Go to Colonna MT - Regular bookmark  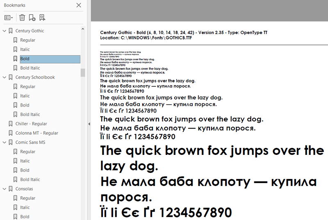36,133
